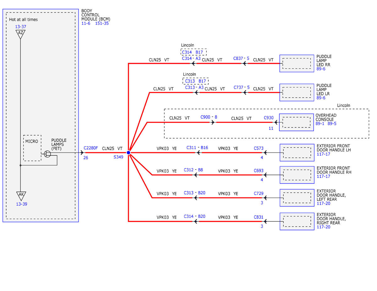Click pin number 4 under C693
The height and width of the screenshot is (291, 377).
(x=262, y=180)
